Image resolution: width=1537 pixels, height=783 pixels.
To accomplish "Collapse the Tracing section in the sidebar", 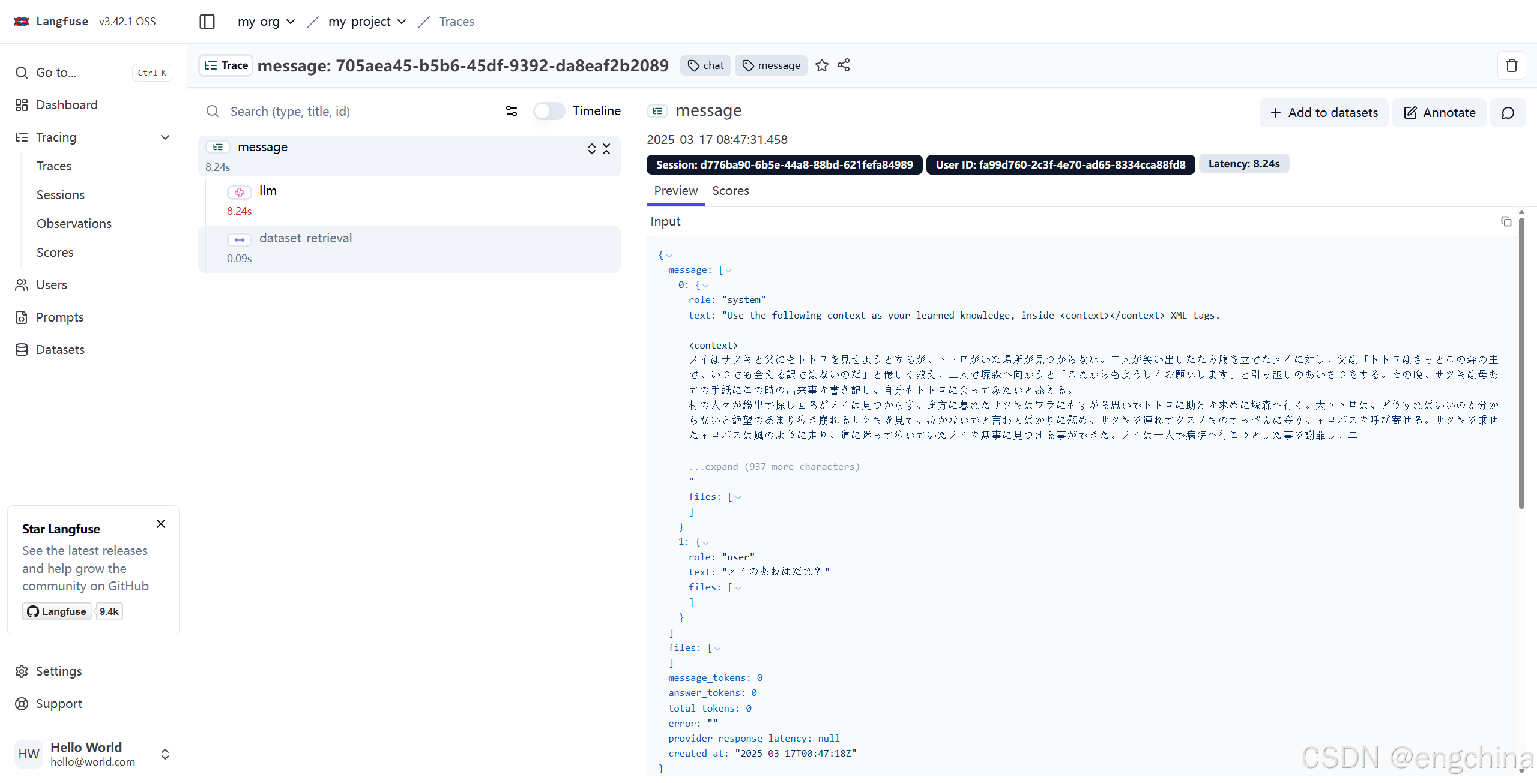I will (x=165, y=137).
